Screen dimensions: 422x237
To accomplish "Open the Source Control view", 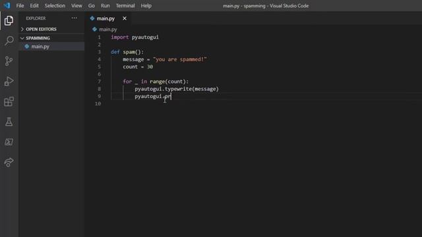I will tap(9, 61).
